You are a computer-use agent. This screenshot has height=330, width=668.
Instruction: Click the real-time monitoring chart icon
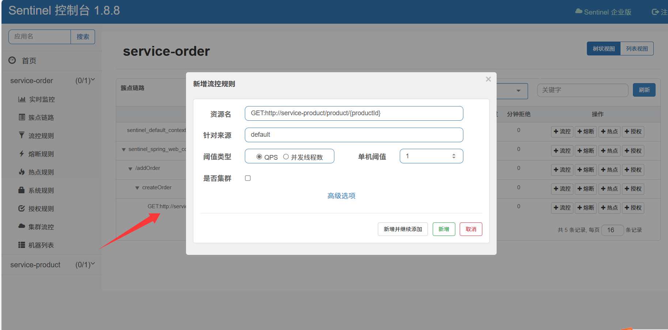pos(22,99)
